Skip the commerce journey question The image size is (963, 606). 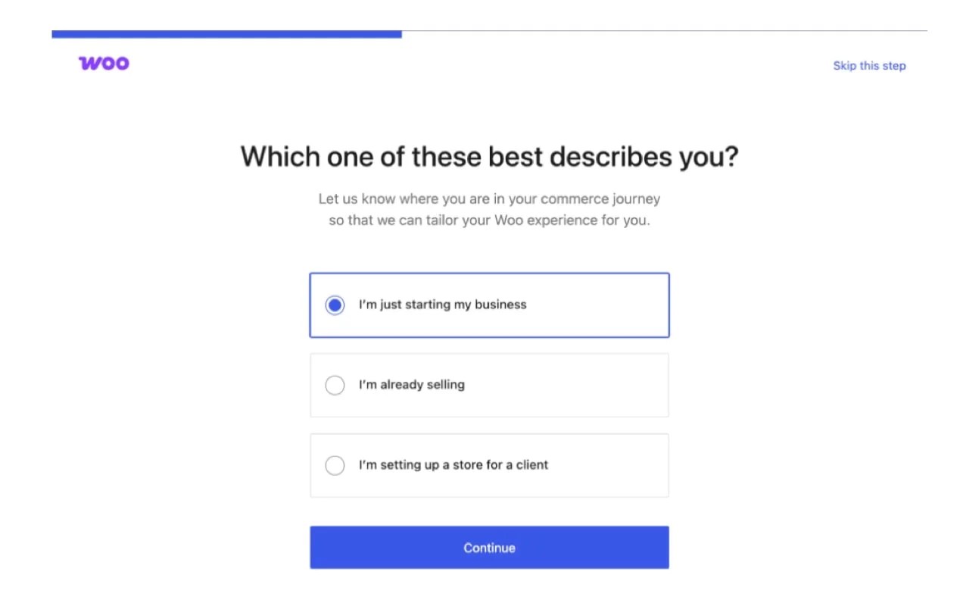tap(869, 65)
